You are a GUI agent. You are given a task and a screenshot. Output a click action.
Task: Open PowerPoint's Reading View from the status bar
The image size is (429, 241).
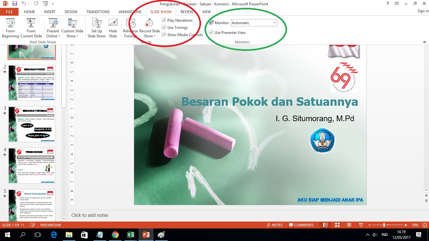[x=349, y=225]
